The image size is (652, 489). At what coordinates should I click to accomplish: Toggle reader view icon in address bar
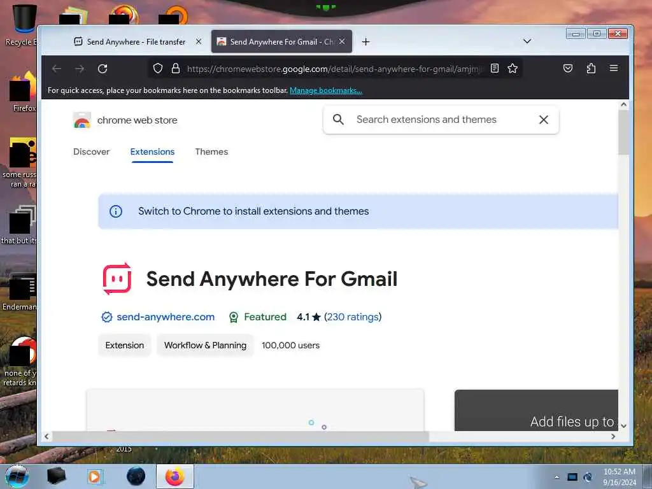pyautogui.click(x=494, y=68)
